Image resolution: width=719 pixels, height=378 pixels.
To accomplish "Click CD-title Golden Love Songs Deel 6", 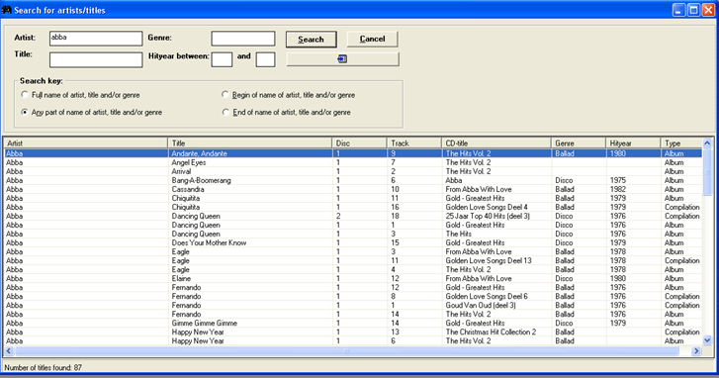I will coord(487,296).
